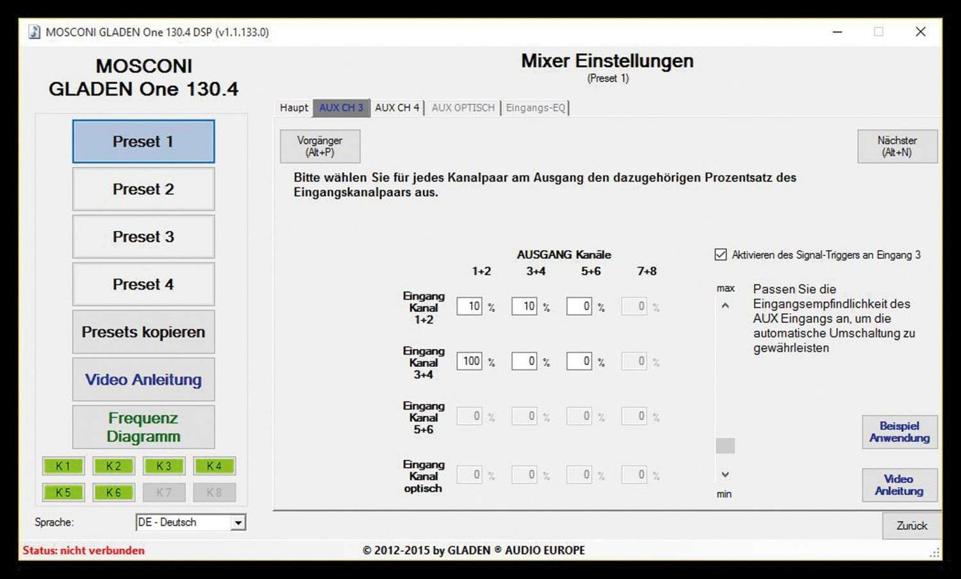Open the Sprache language dropdown

[x=191, y=523]
